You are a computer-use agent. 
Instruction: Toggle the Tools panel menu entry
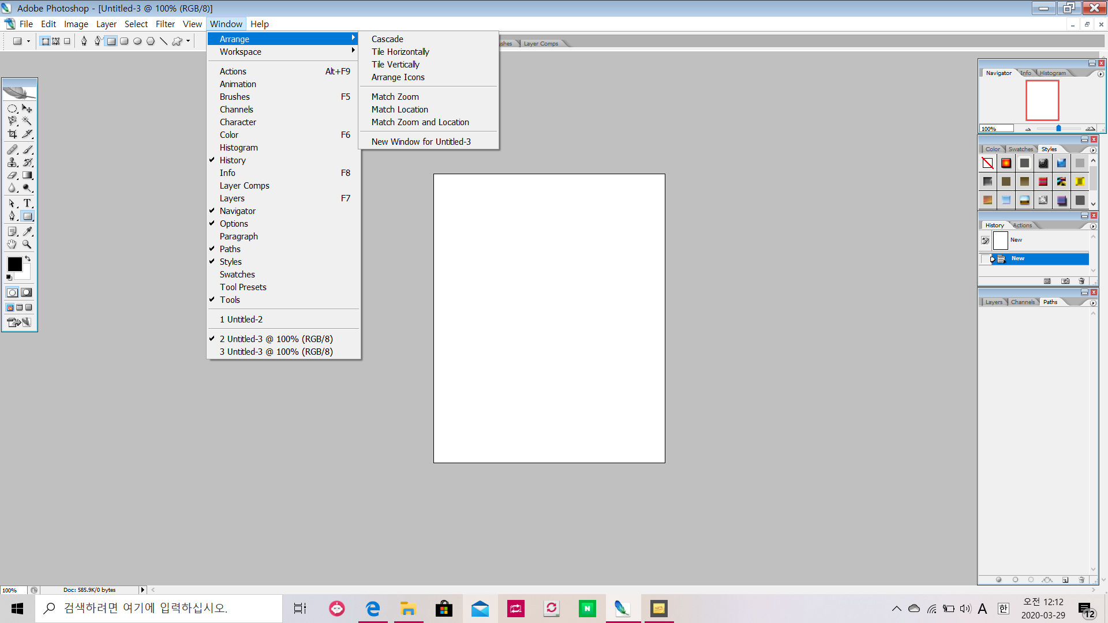point(230,300)
